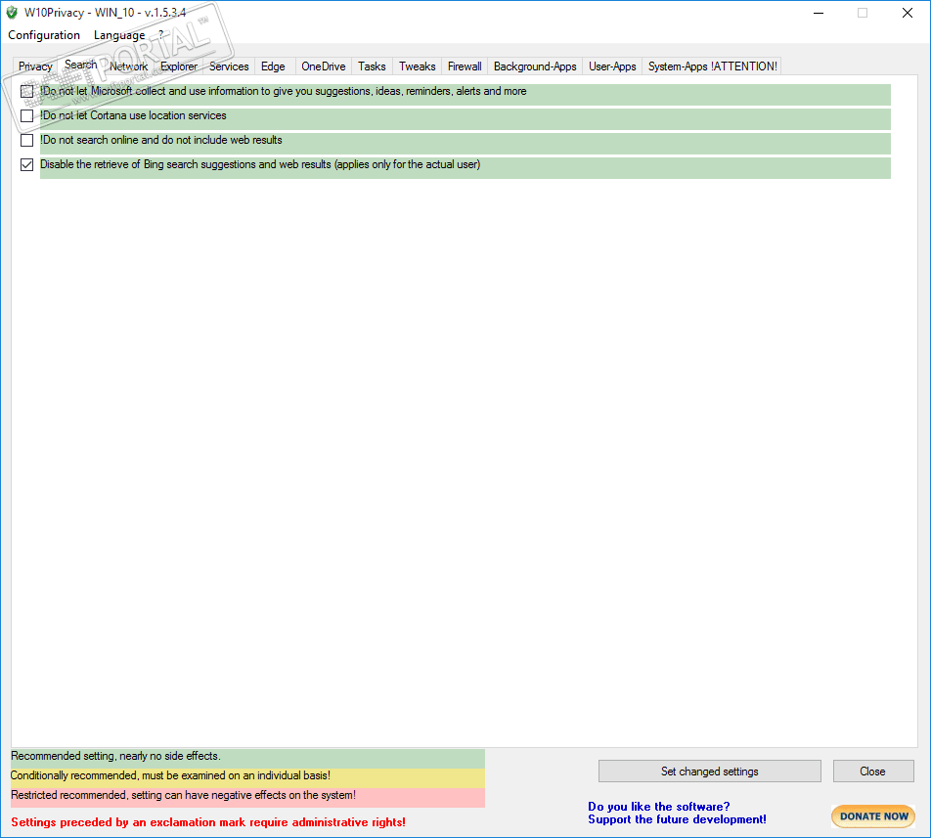Open the Explorer tab
The height and width of the screenshot is (838, 931).
(179, 66)
